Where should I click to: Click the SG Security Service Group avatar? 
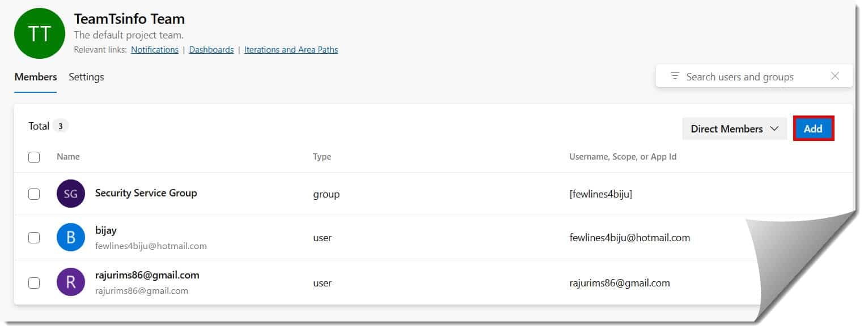tap(71, 194)
